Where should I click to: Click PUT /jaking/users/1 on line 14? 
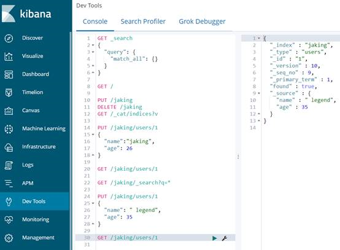click(x=128, y=128)
